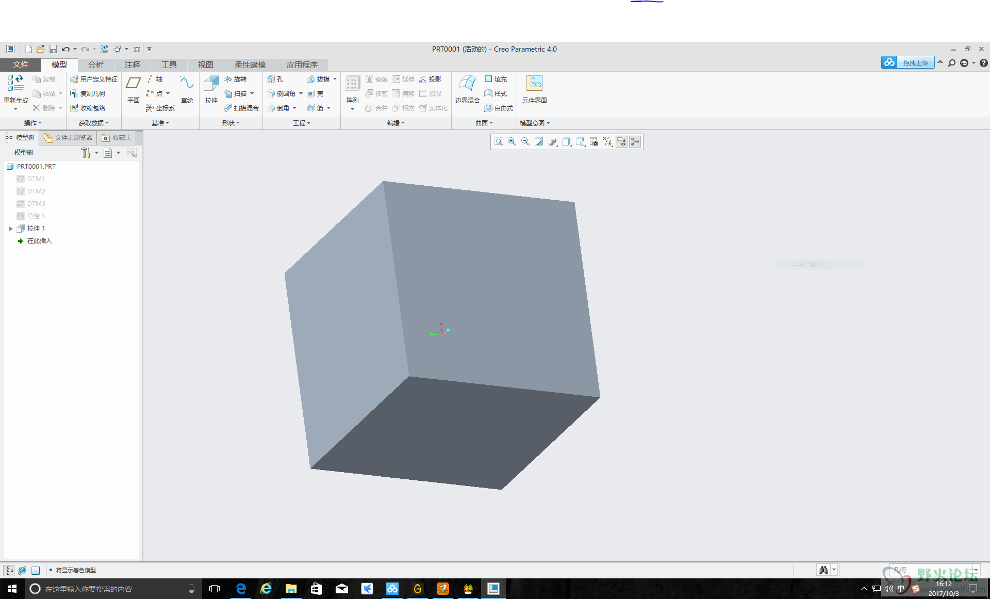Click the Zoom Out magnifier icon
The width and height of the screenshot is (990, 599).
coord(525,142)
